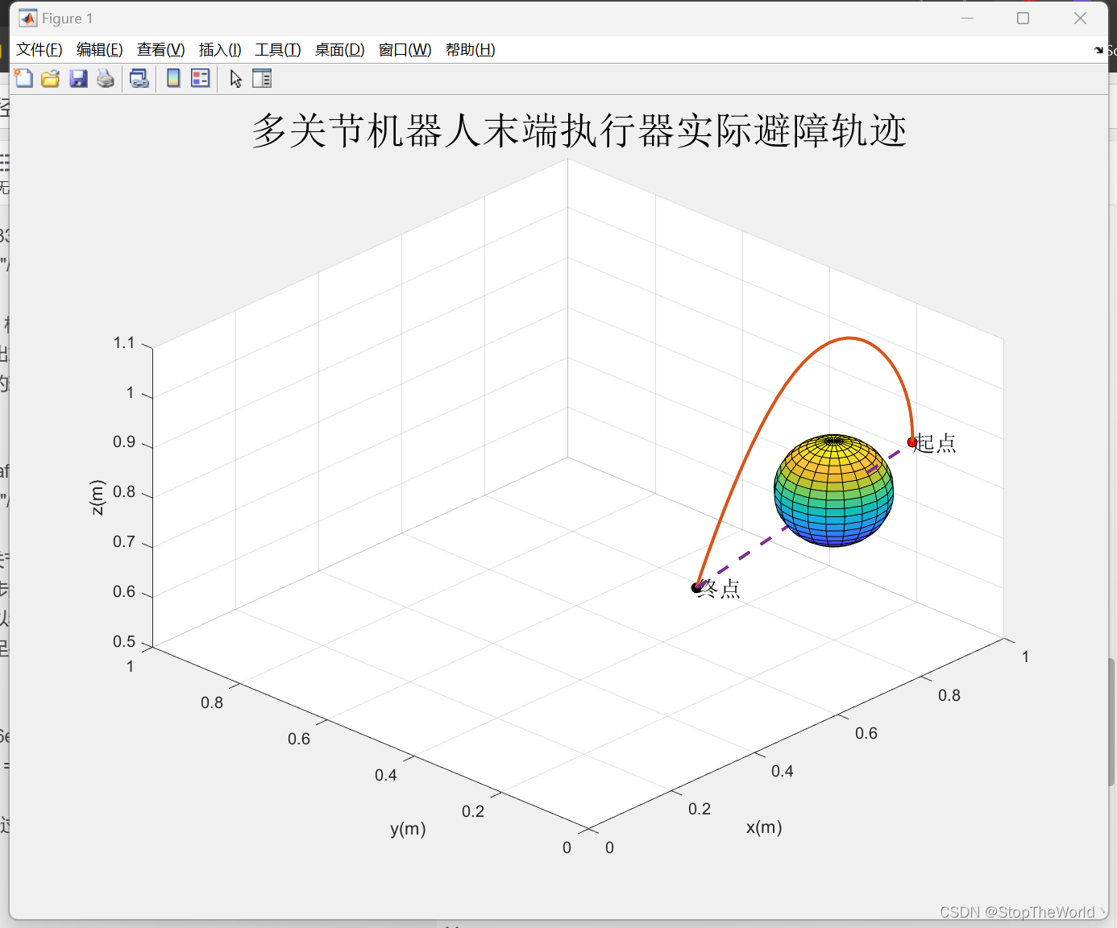Click the 终点 text label
The height and width of the screenshot is (928, 1117).
point(720,589)
